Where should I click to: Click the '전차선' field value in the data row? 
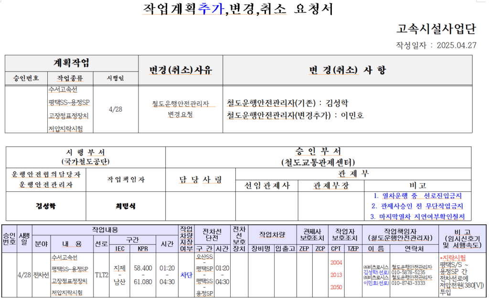click(x=41, y=275)
